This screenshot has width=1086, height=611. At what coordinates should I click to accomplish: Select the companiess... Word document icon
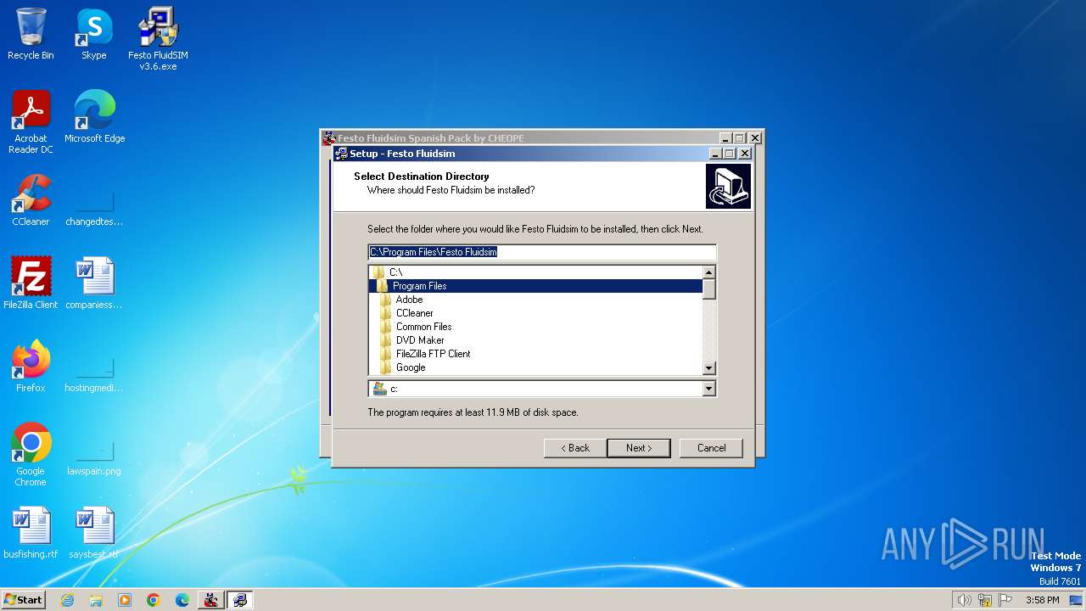(x=94, y=283)
